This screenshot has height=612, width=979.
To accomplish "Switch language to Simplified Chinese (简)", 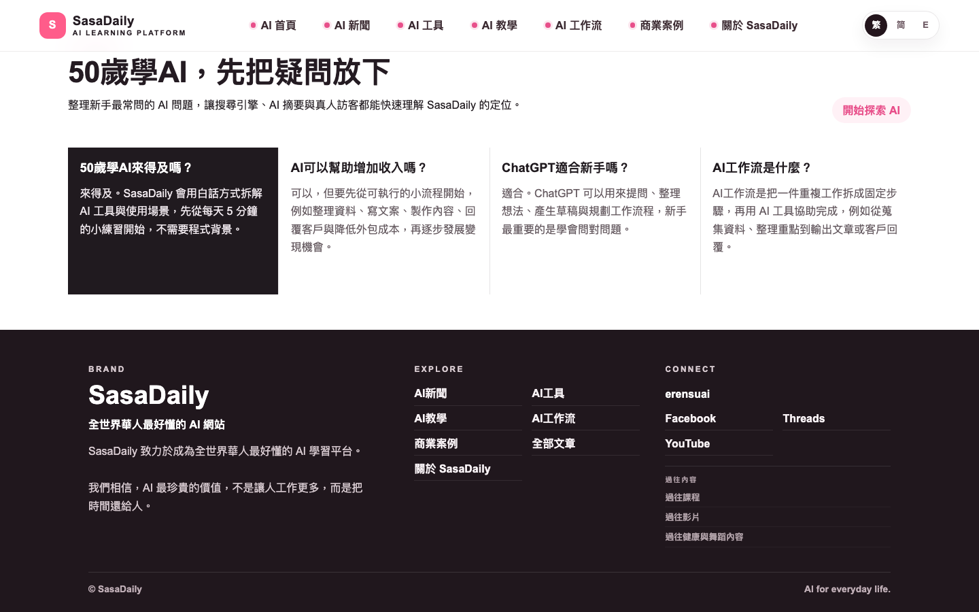I will tap(901, 25).
